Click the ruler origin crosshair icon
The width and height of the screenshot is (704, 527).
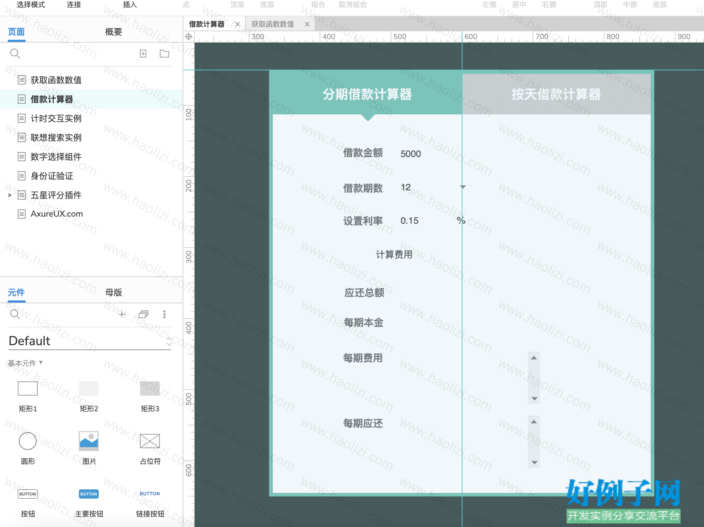189,37
